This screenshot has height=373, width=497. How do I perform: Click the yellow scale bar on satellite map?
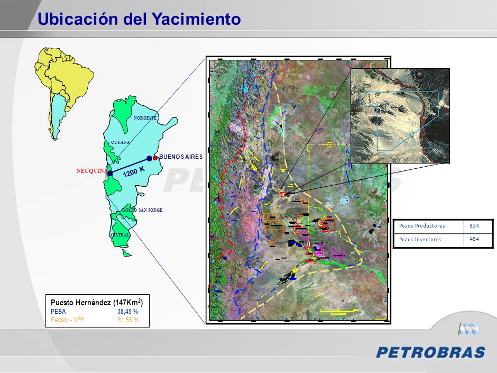pyautogui.click(x=339, y=311)
